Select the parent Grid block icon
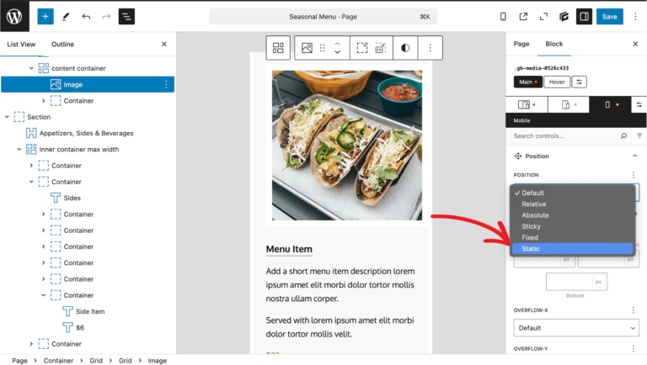This screenshot has height=365, width=647. tap(278, 48)
